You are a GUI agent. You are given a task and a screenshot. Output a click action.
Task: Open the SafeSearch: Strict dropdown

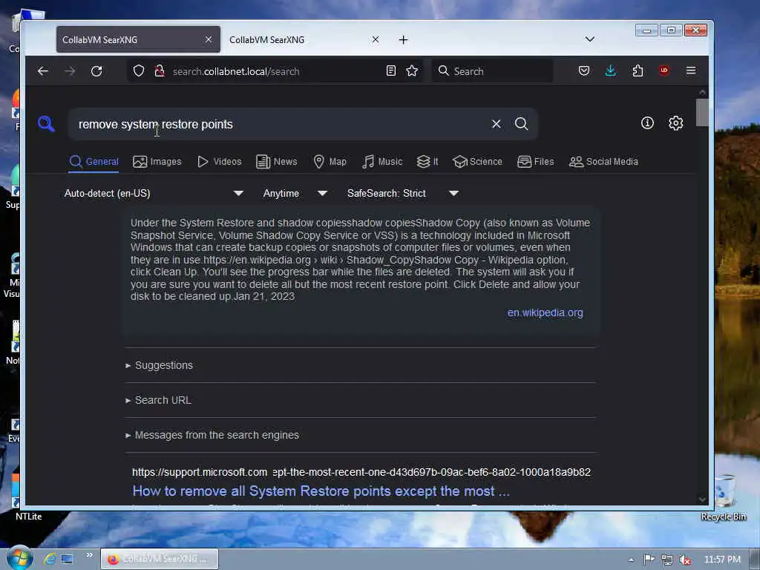pos(403,193)
